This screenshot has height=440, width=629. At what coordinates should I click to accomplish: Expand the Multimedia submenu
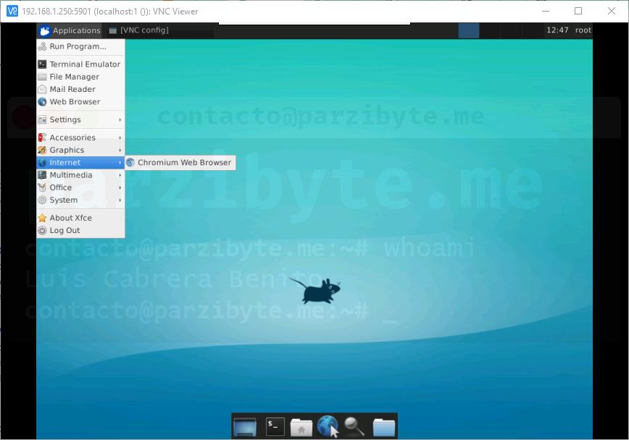coord(80,175)
